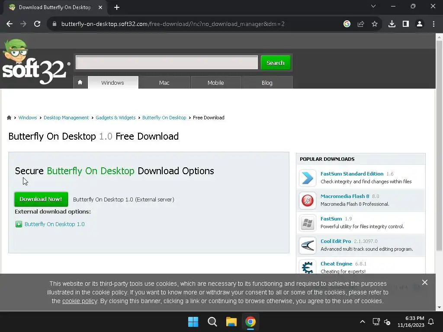Click in the soft32 search field
443x332 pixels.
(167, 62)
